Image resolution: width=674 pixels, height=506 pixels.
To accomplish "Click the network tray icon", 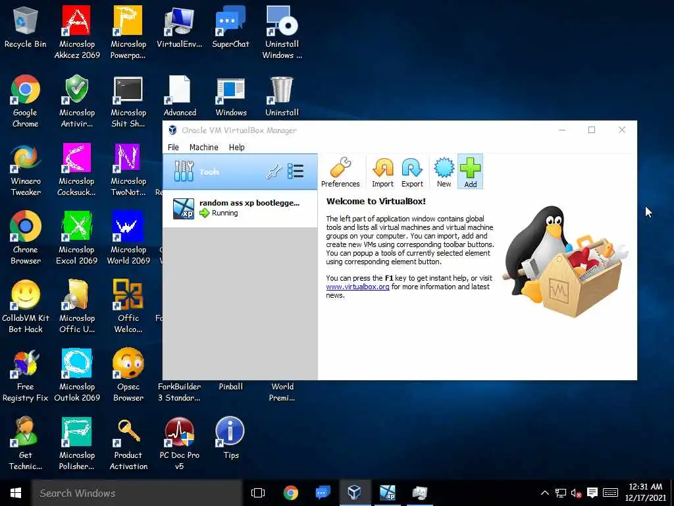I will point(561,493).
